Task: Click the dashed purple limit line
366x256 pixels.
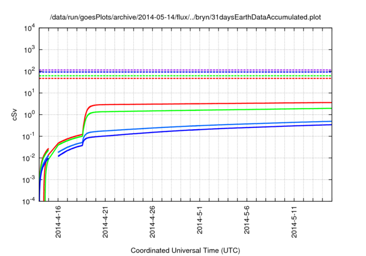Action: click(x=185, y=70)
